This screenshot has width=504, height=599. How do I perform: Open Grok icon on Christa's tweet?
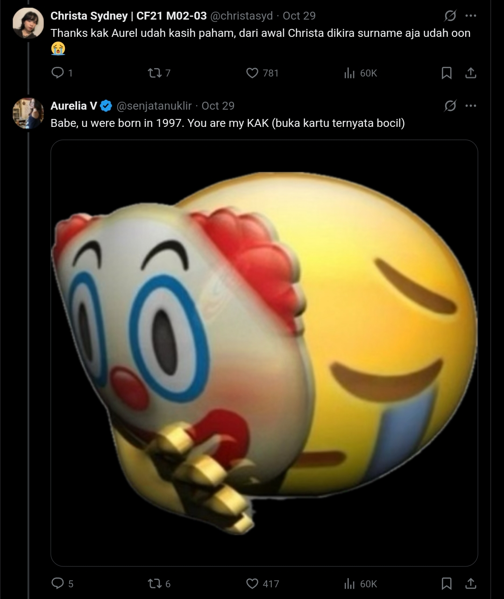point(450,16)
